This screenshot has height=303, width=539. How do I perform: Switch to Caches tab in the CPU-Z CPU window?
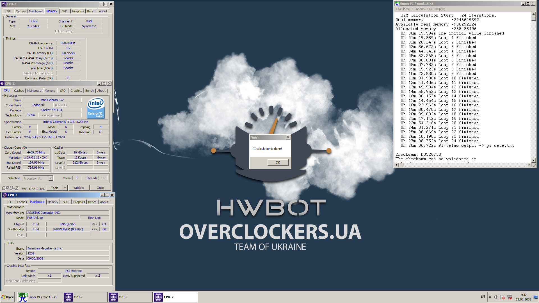(19, 91)
